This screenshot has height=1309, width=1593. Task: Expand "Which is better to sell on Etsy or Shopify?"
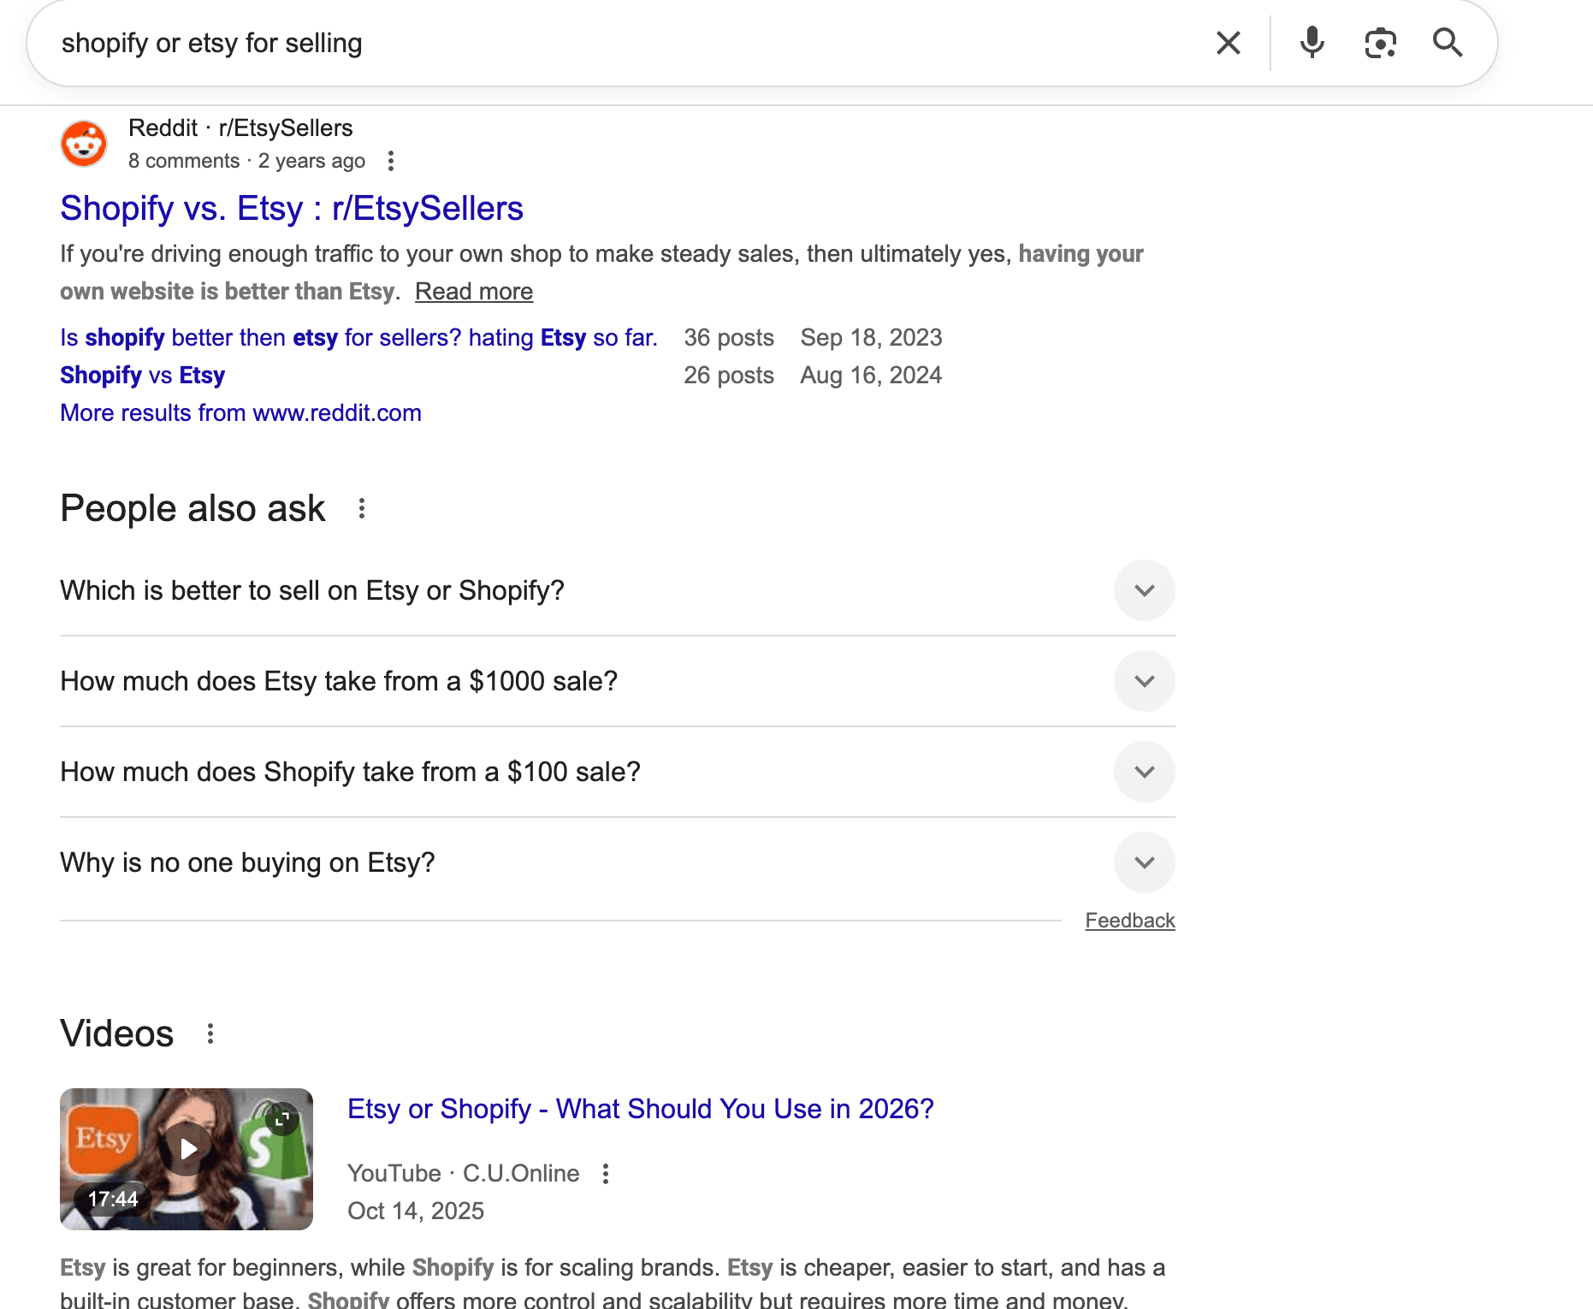(x=1144, y=590)
